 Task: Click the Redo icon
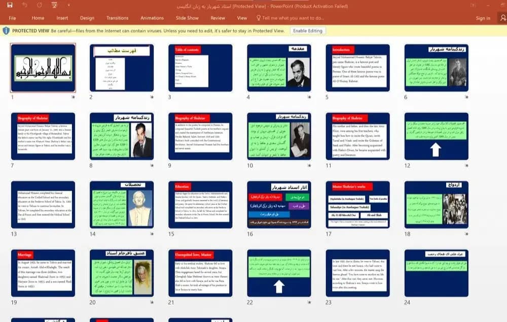(40, 5)
